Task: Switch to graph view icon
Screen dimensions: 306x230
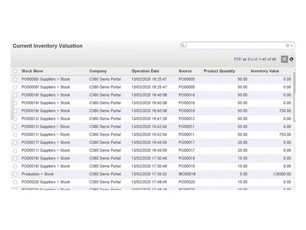Action: [291, 59]
